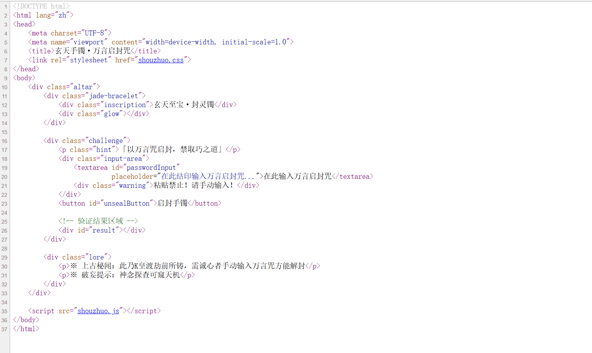Click the div class="glow" line
592x353 pixels.
(104, 114)
